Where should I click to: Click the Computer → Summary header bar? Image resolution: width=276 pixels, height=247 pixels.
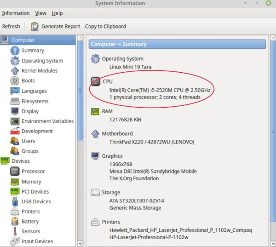click(177, 44)
